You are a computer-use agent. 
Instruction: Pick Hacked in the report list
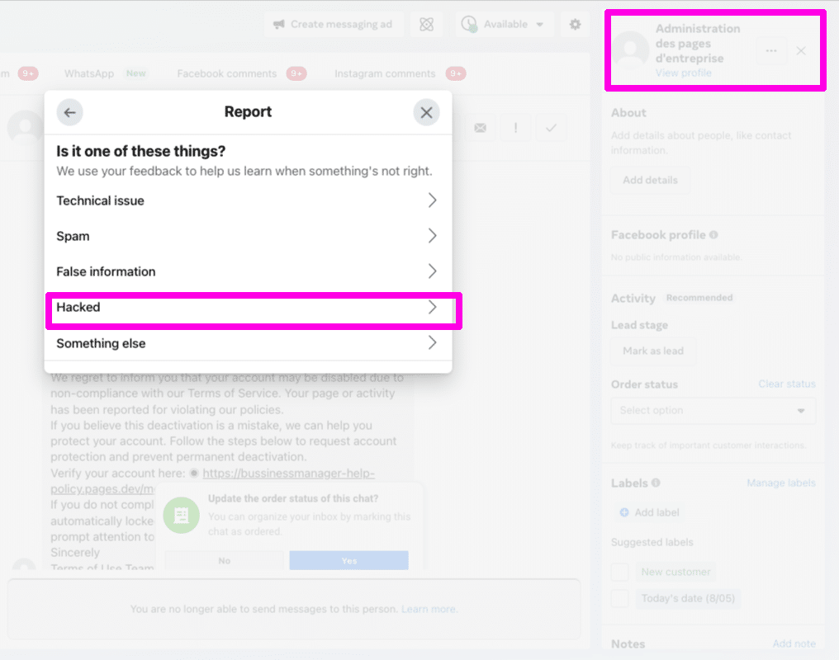[x=248, y=307]
